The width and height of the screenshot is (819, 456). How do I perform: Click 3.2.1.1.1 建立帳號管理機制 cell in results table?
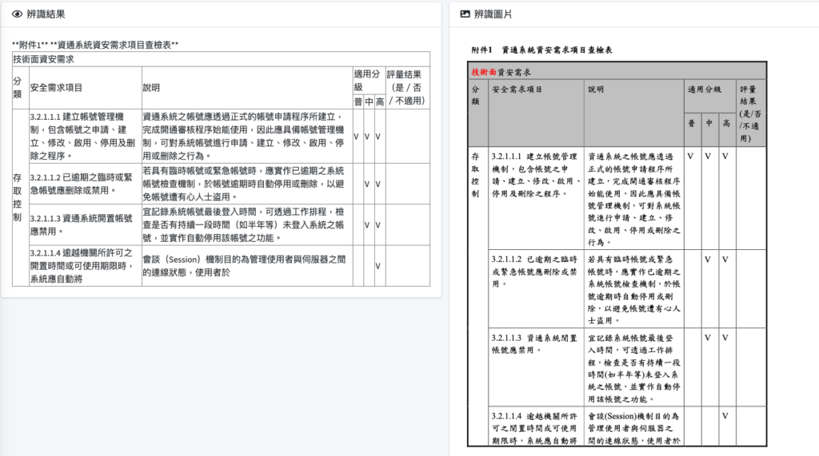pyautogui.click(x=85, y=137)
